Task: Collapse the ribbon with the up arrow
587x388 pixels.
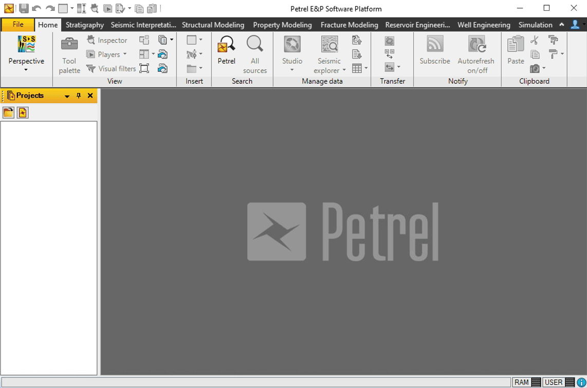Action: coord(562,25)
